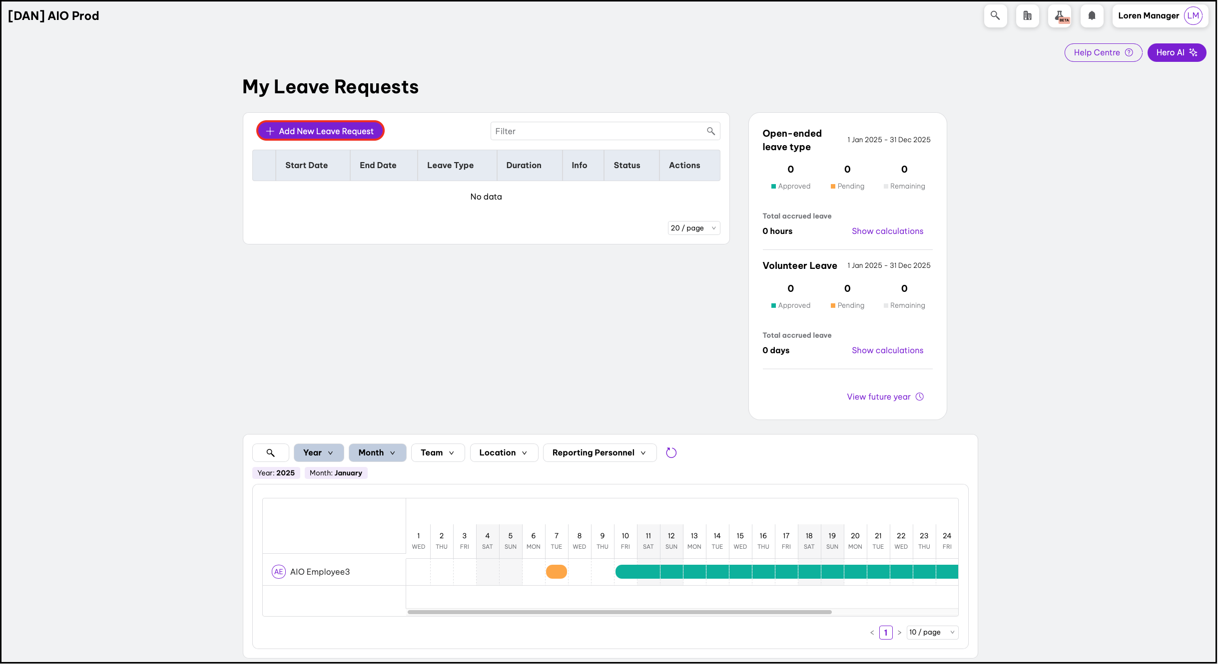Click Add New Leave Request button
This screenshot has height=664, width=1218.
[x=320, y=131]
